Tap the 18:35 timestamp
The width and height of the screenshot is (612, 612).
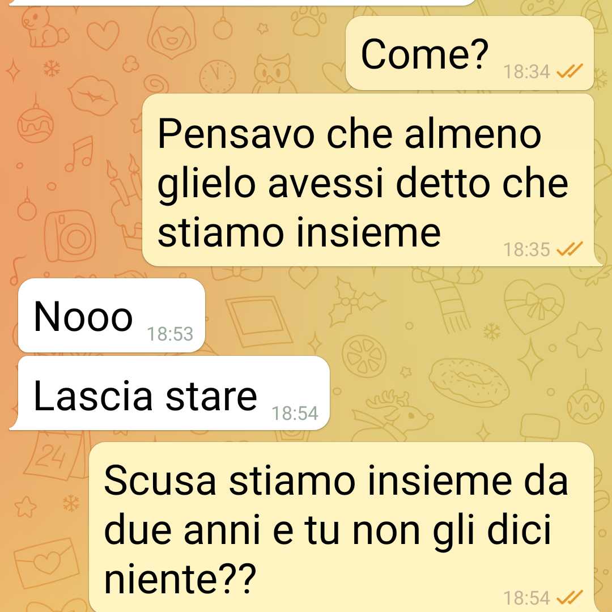tap(526, 249)
